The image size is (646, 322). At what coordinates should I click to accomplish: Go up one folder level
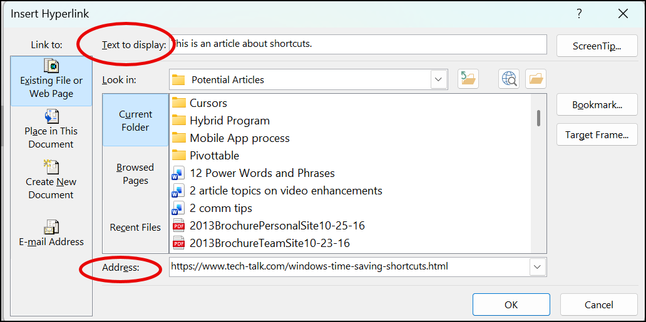(x=468, y=79)
